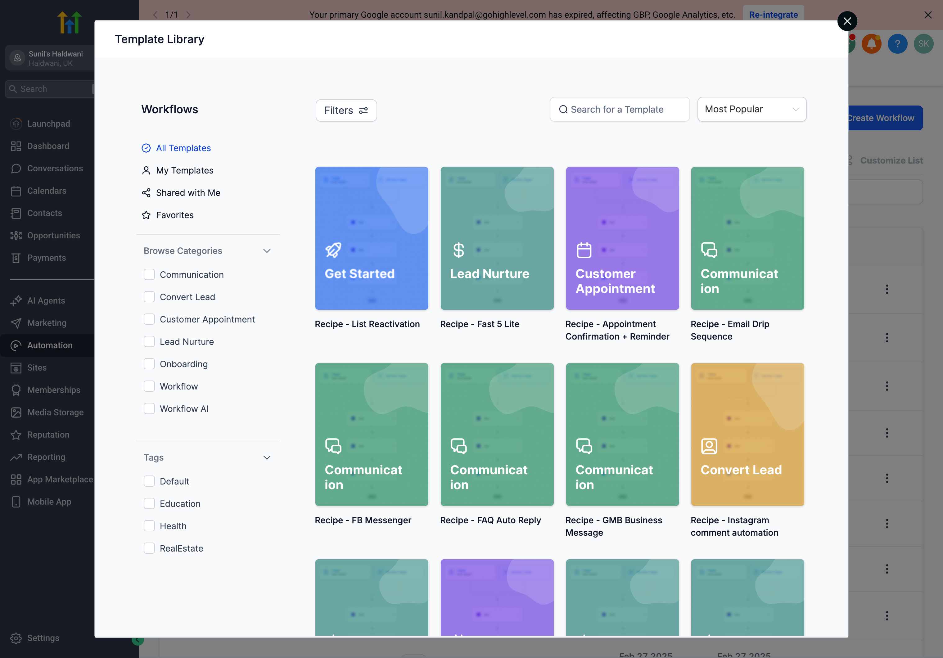Check the Workflow AI category checkbox
943x658 pixels.
pos(149,409)
